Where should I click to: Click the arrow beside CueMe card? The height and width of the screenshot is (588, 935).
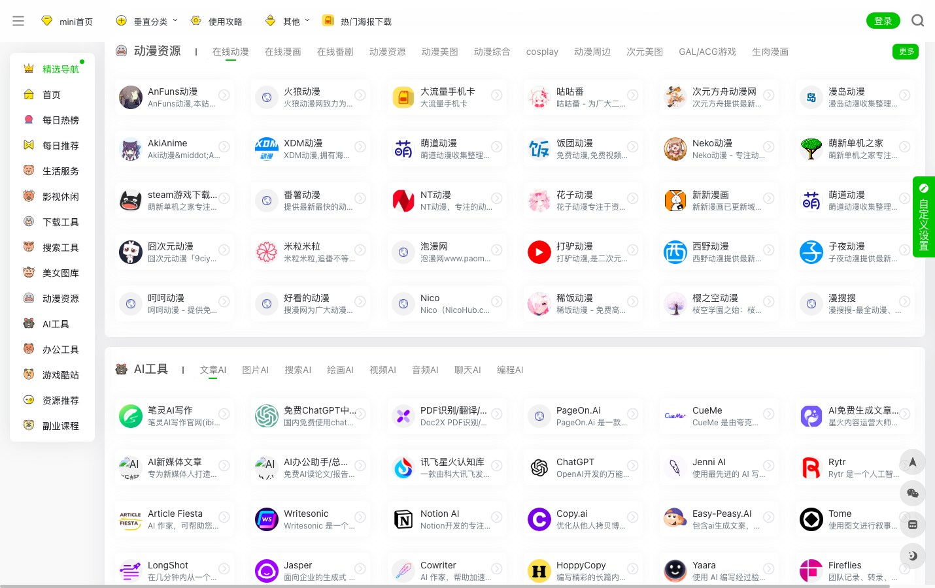[769, 414]
